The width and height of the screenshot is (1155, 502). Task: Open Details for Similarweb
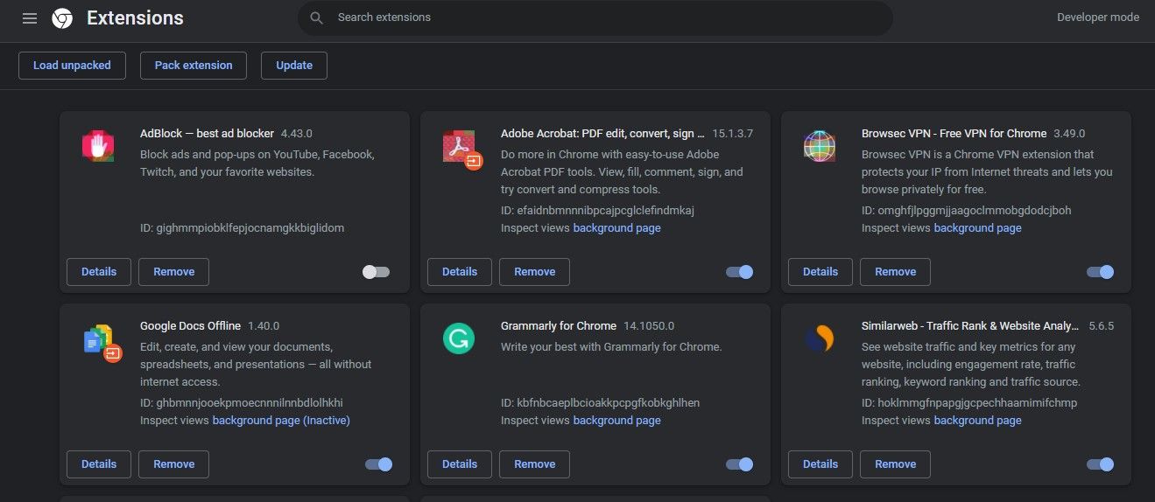click(820, 464)
